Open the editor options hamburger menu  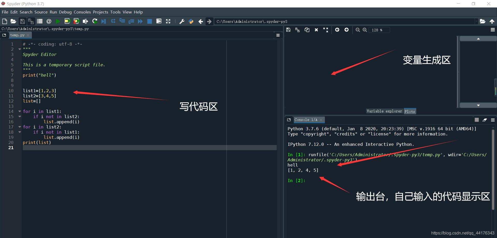(278, 35)
